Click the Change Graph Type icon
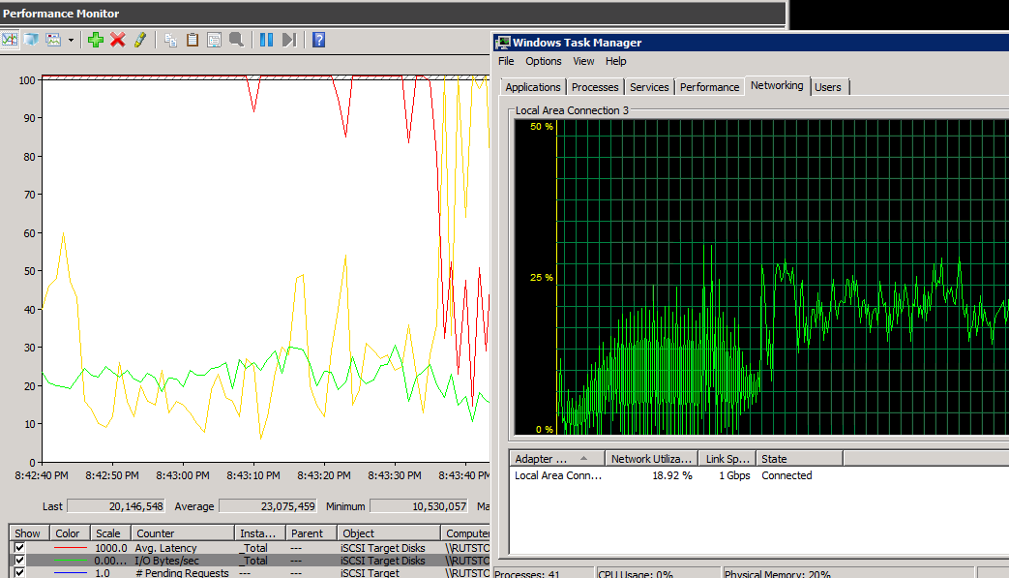The image size is (1009, 578). click(53, 40)
